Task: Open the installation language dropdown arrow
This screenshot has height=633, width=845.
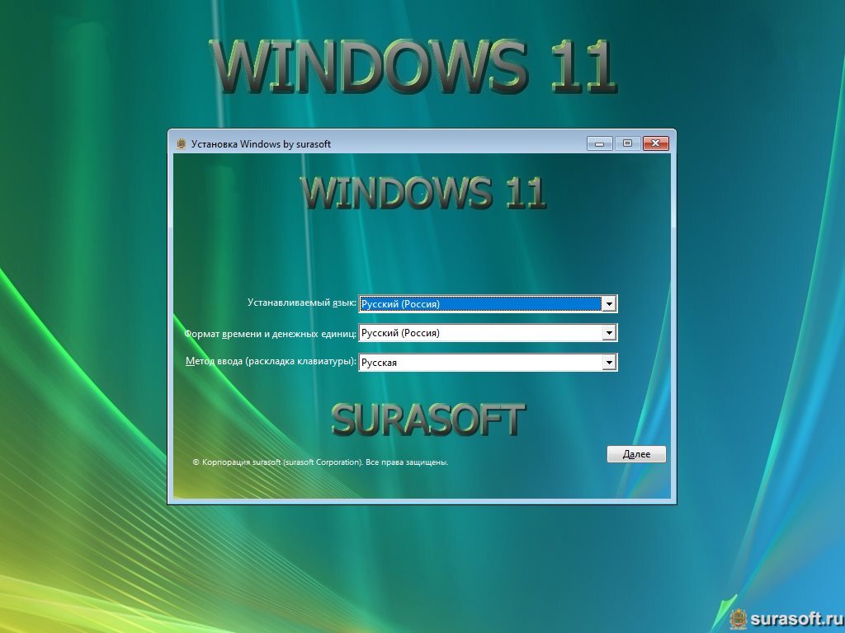Action: point(609,304)
